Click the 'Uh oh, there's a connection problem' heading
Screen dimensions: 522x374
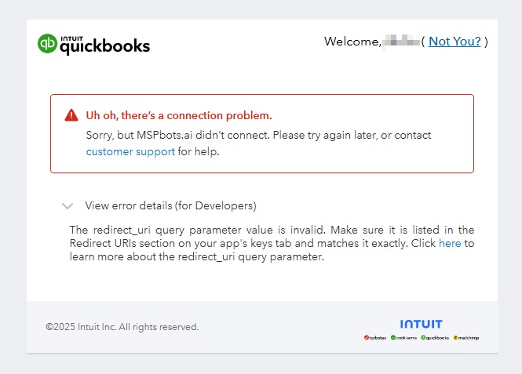179,115
